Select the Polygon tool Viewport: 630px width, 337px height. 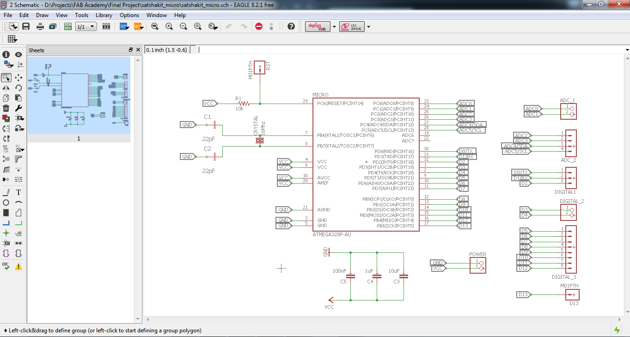point(18,213)
